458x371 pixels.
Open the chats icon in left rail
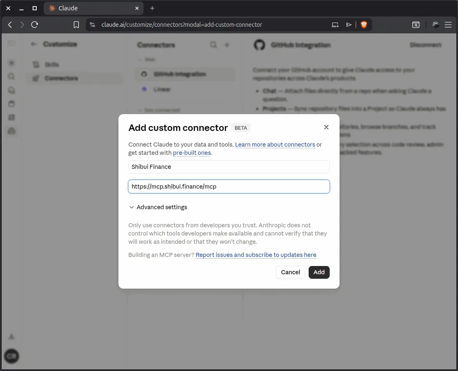pos(12,90)
